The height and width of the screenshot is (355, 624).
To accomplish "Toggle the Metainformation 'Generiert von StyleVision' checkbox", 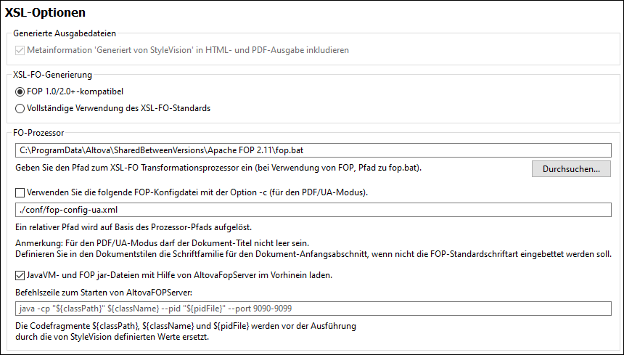I will (20, 50).
